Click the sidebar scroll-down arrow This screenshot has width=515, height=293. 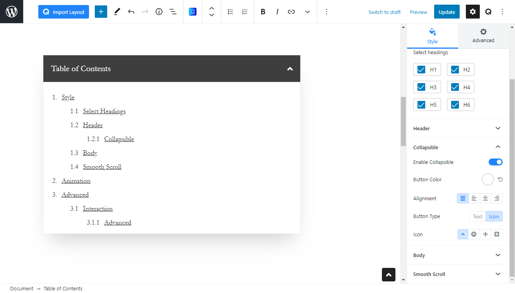point(512,280)
